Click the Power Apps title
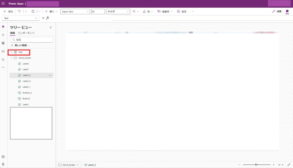Image resolution: width=293 pixels, height=168 pixels. tap(16, 4)
